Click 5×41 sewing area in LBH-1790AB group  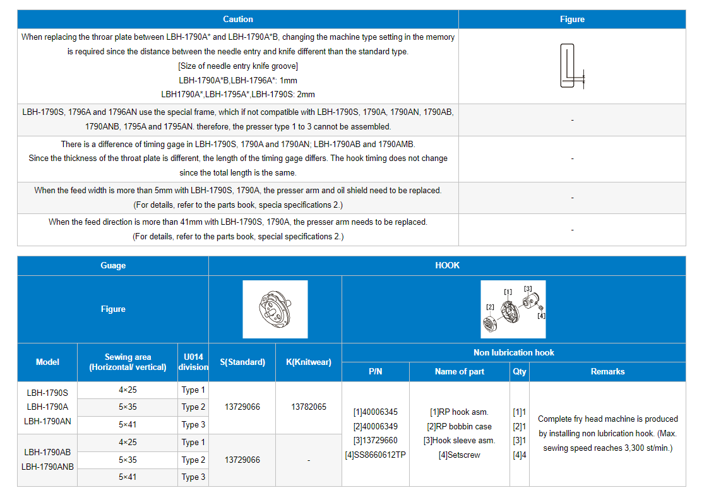(128, 477)
